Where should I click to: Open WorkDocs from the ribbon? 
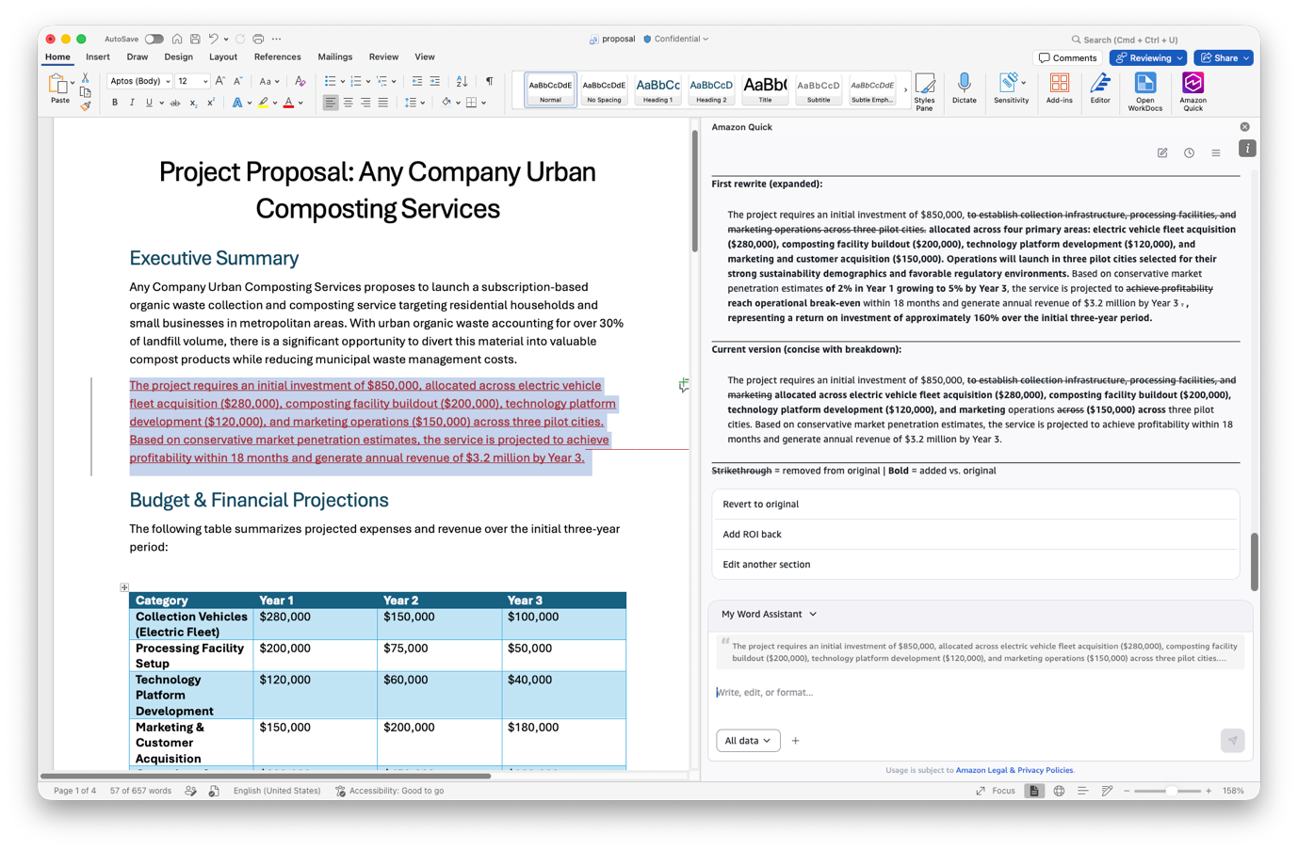tap(1144, 91)
